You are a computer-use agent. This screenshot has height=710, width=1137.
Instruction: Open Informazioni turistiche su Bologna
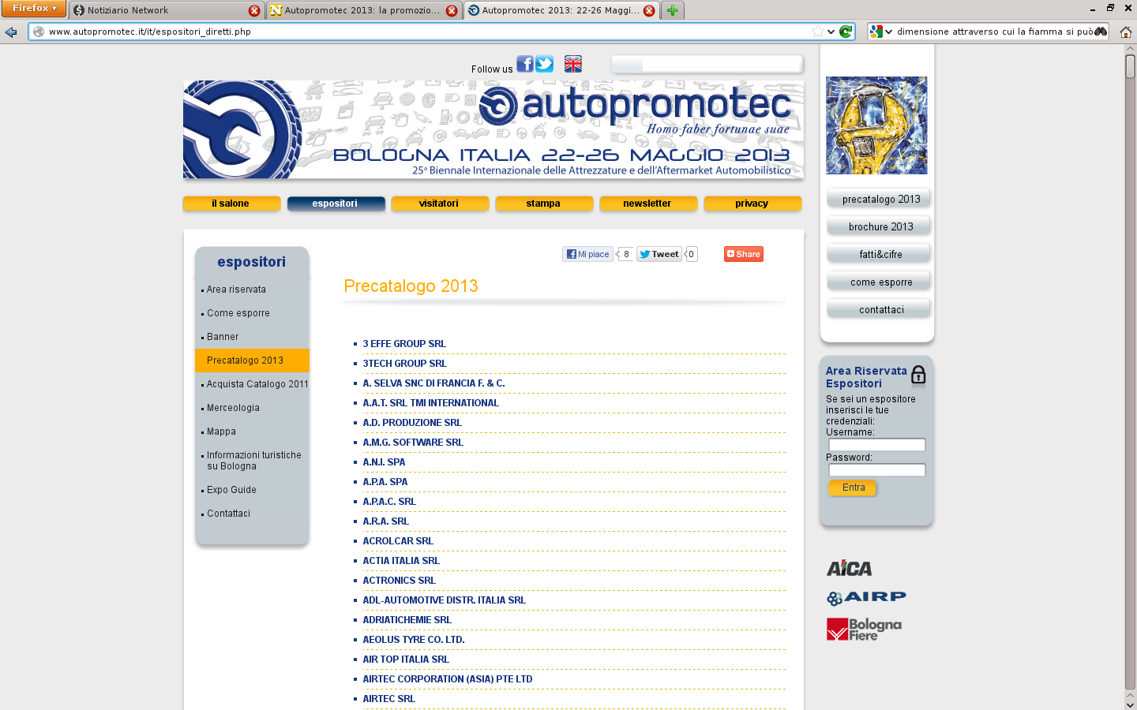click(253, 461)
